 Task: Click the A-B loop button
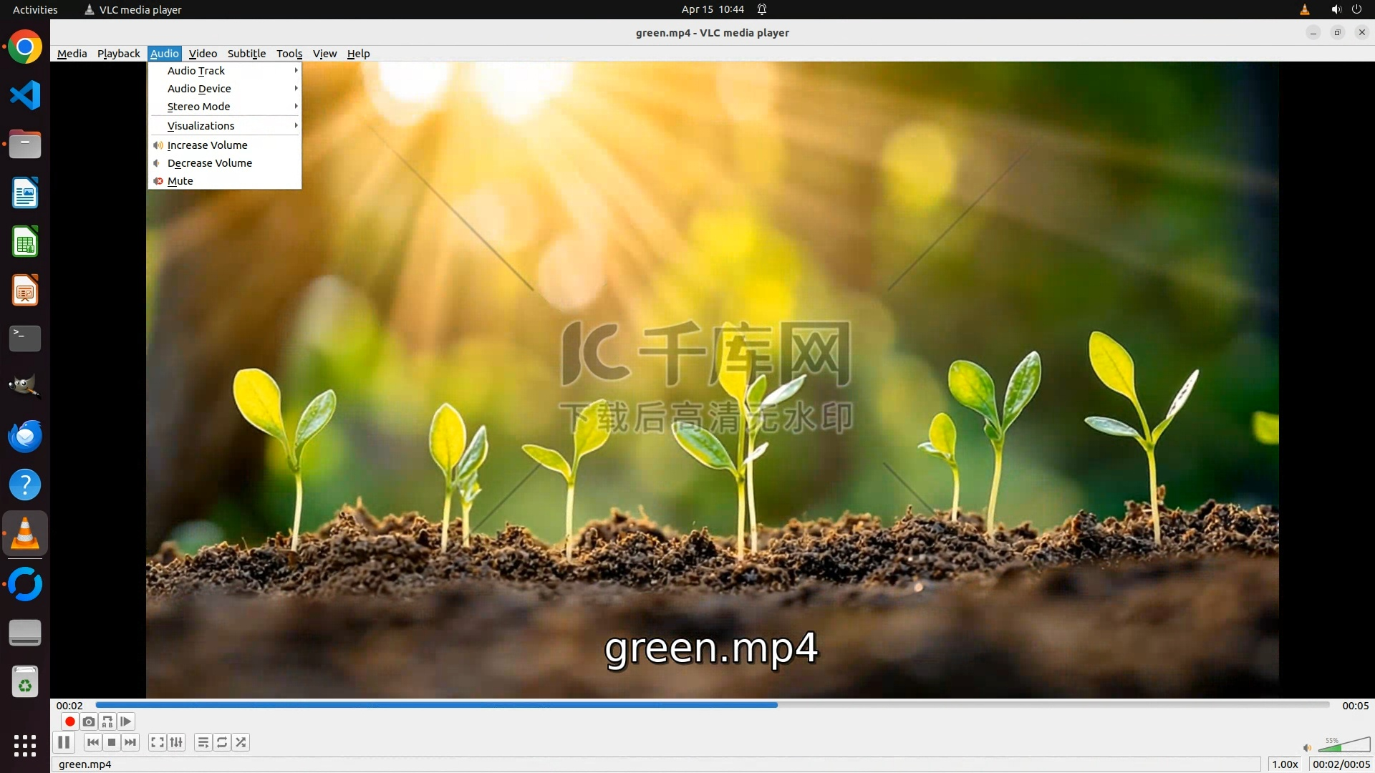107,721
